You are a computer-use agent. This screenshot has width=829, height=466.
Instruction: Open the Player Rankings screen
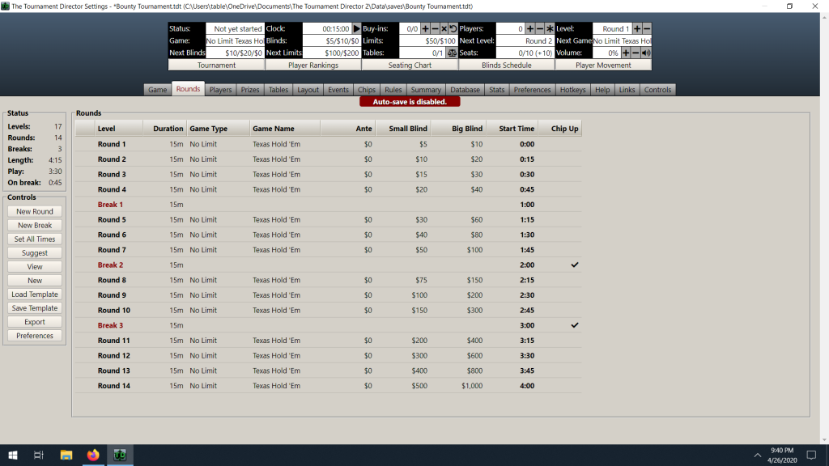coord(313,65)
